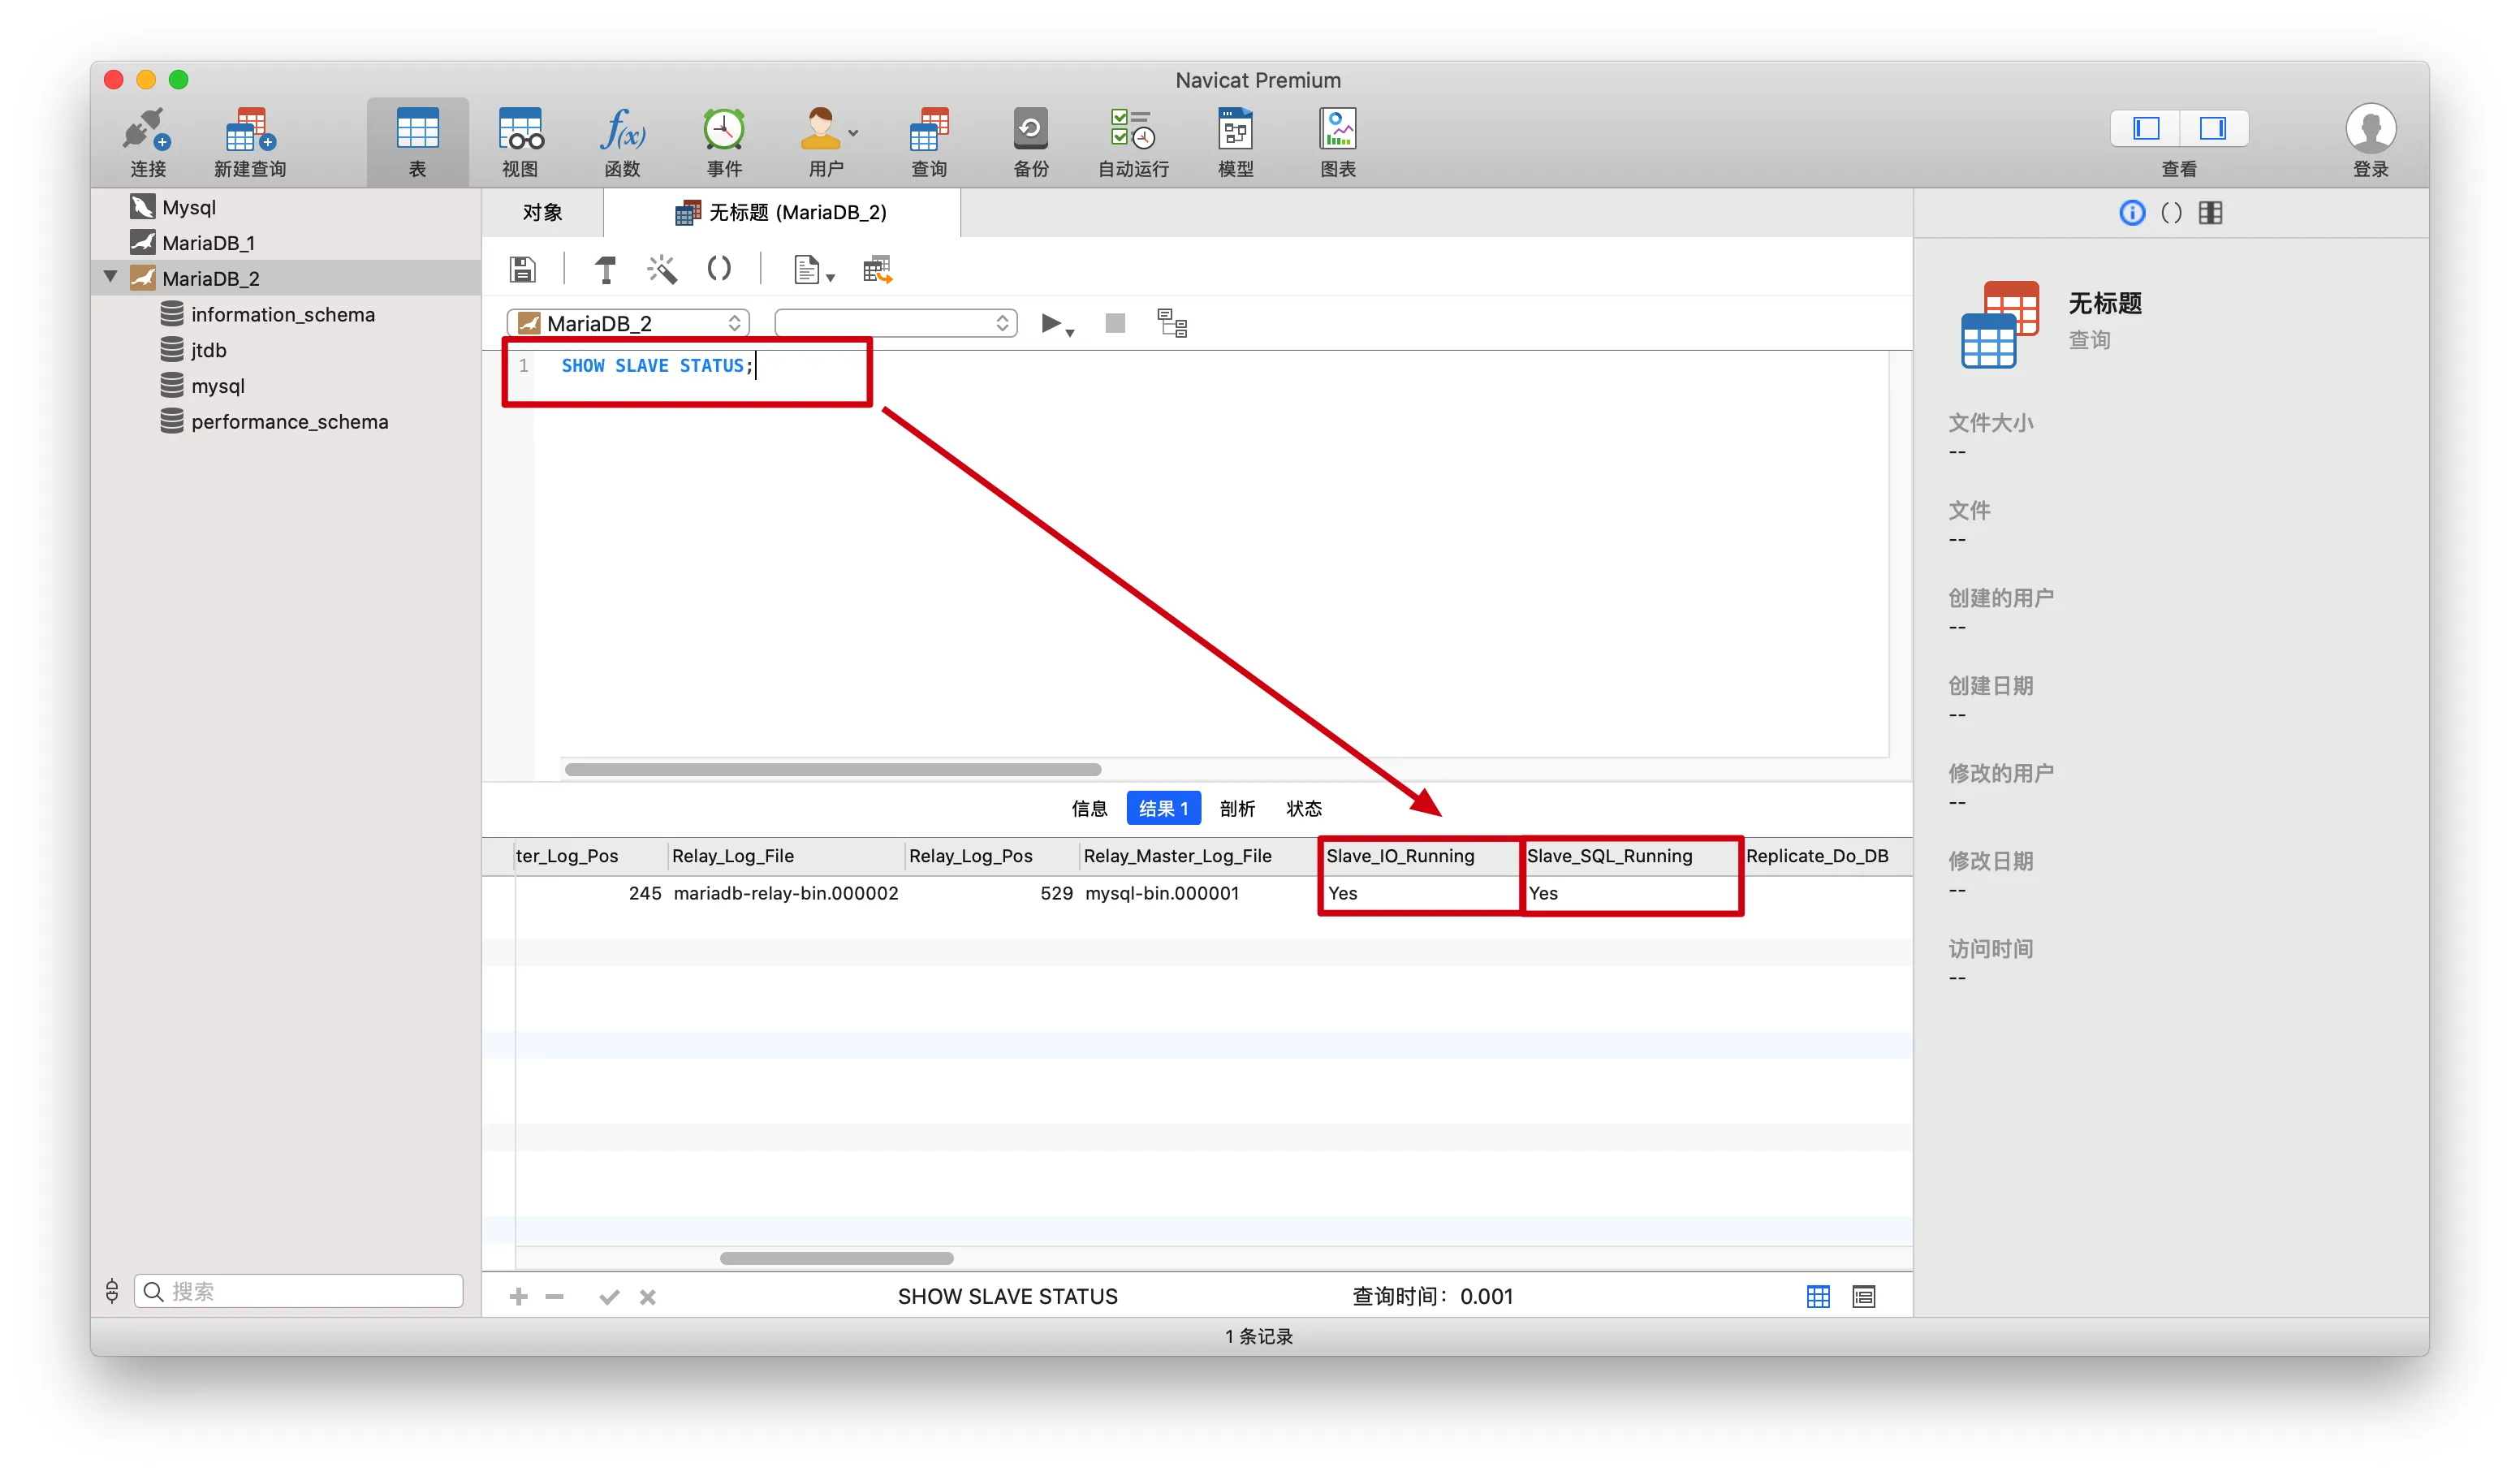Toggle the left sidebar pane
The image size is (2520, 1476).
click(x=2146, y=128)
